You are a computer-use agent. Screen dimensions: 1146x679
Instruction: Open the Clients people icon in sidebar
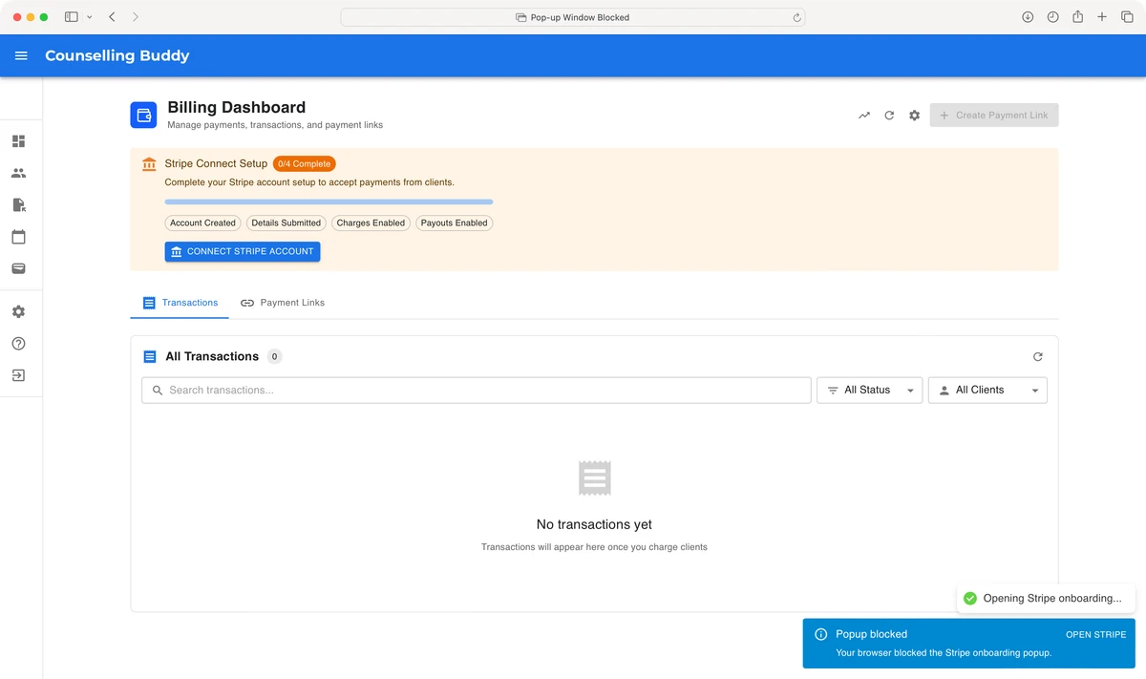pyautogui.click(x=18, y=173)
